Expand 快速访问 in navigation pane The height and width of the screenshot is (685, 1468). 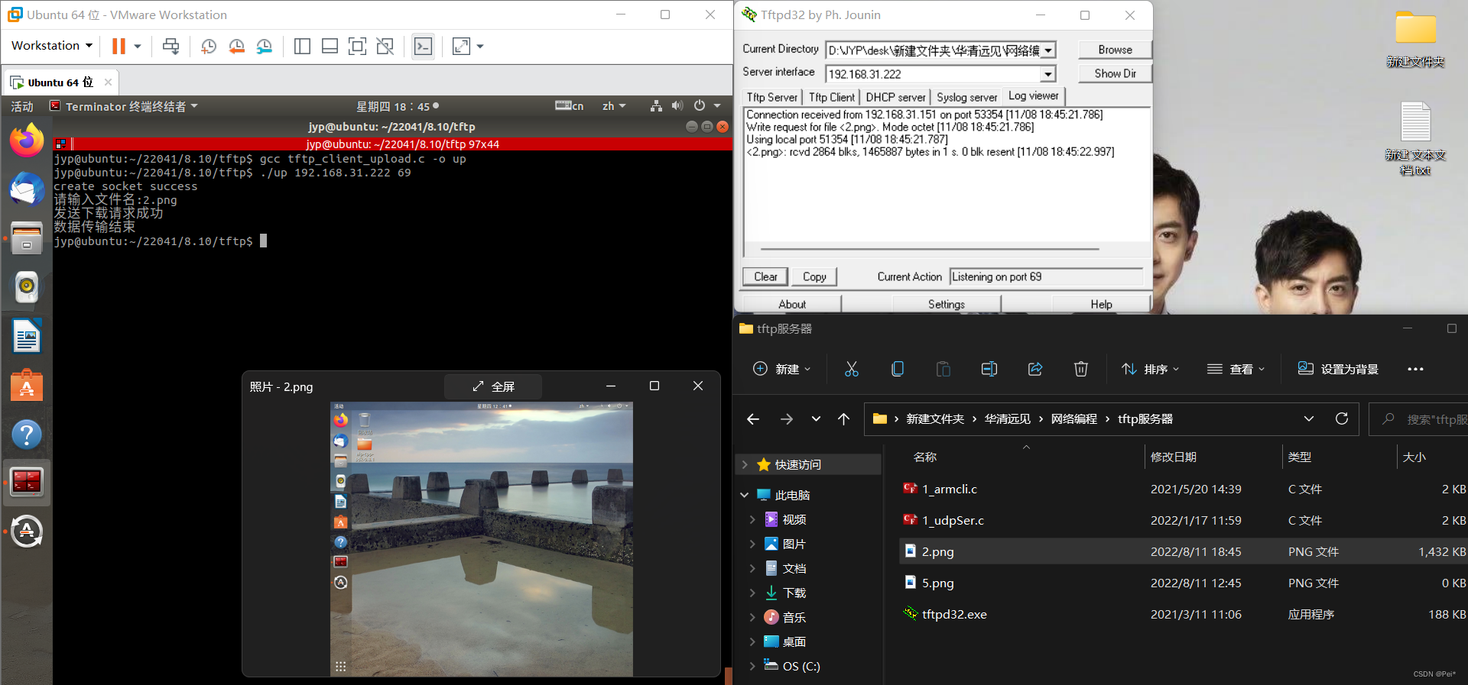[745, 464]
